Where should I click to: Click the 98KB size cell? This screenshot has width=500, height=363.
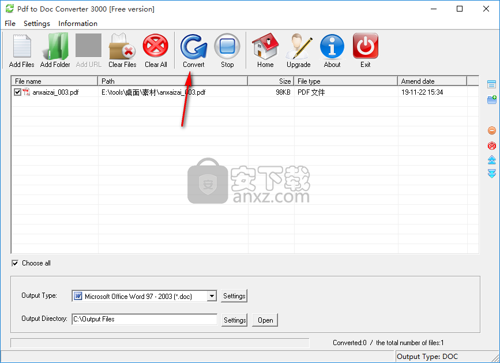click(283, 92)
